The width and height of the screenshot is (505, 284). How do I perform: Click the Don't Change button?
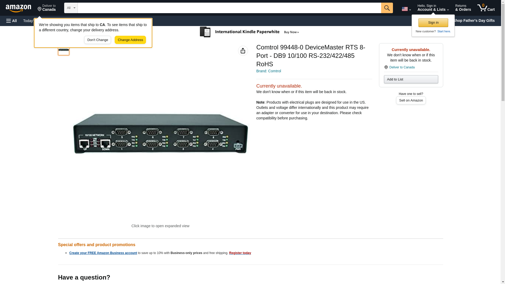pyautogui.click(x=98, y=40)
